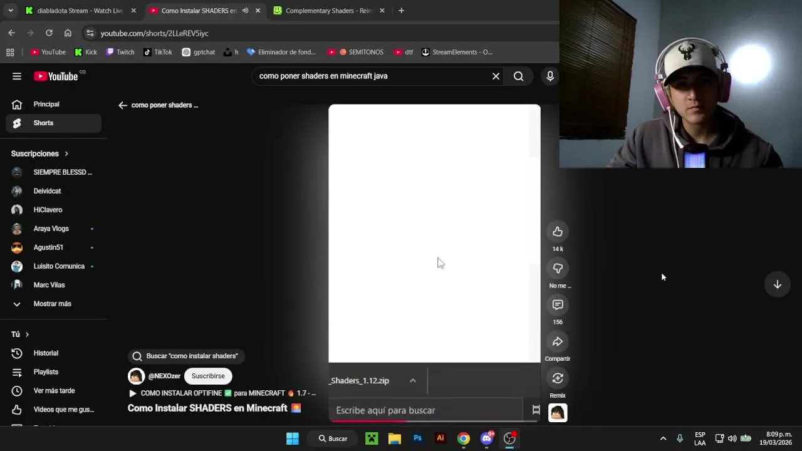This screenshot has width=802, height=451.
Task: Select Shorts in YouTube sidebar
Action: point(53,123)
